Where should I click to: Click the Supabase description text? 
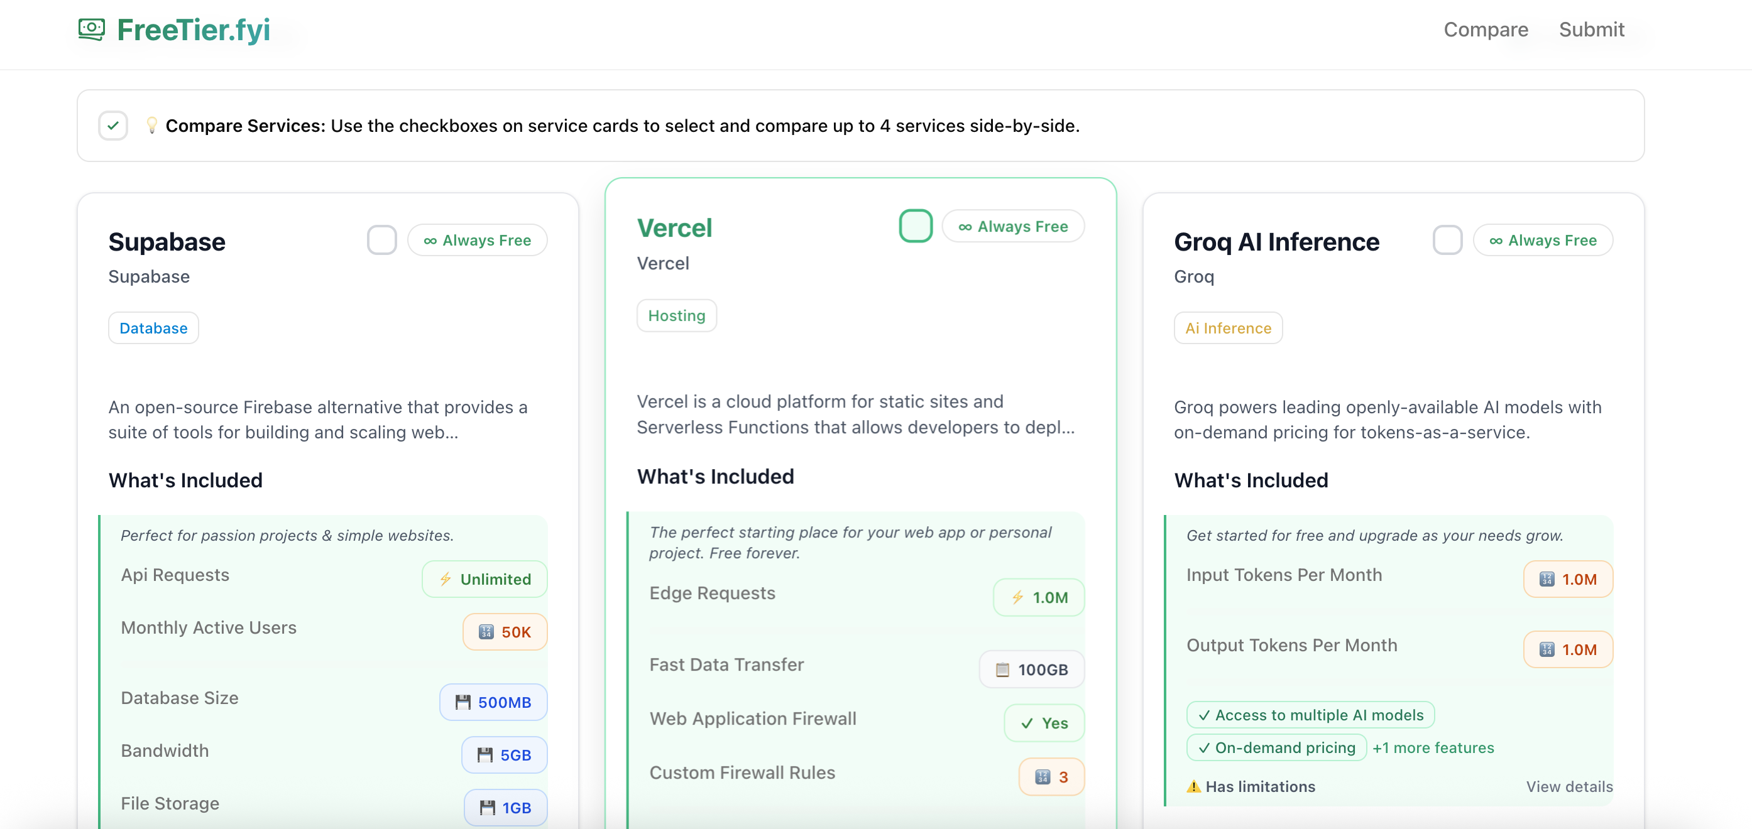[317, 420]
